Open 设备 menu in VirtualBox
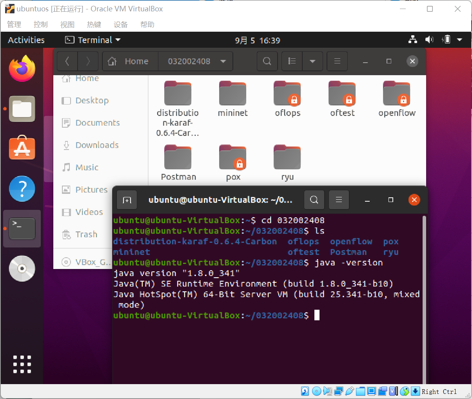This screenshot has height=399, width=472. coord(120,24)
